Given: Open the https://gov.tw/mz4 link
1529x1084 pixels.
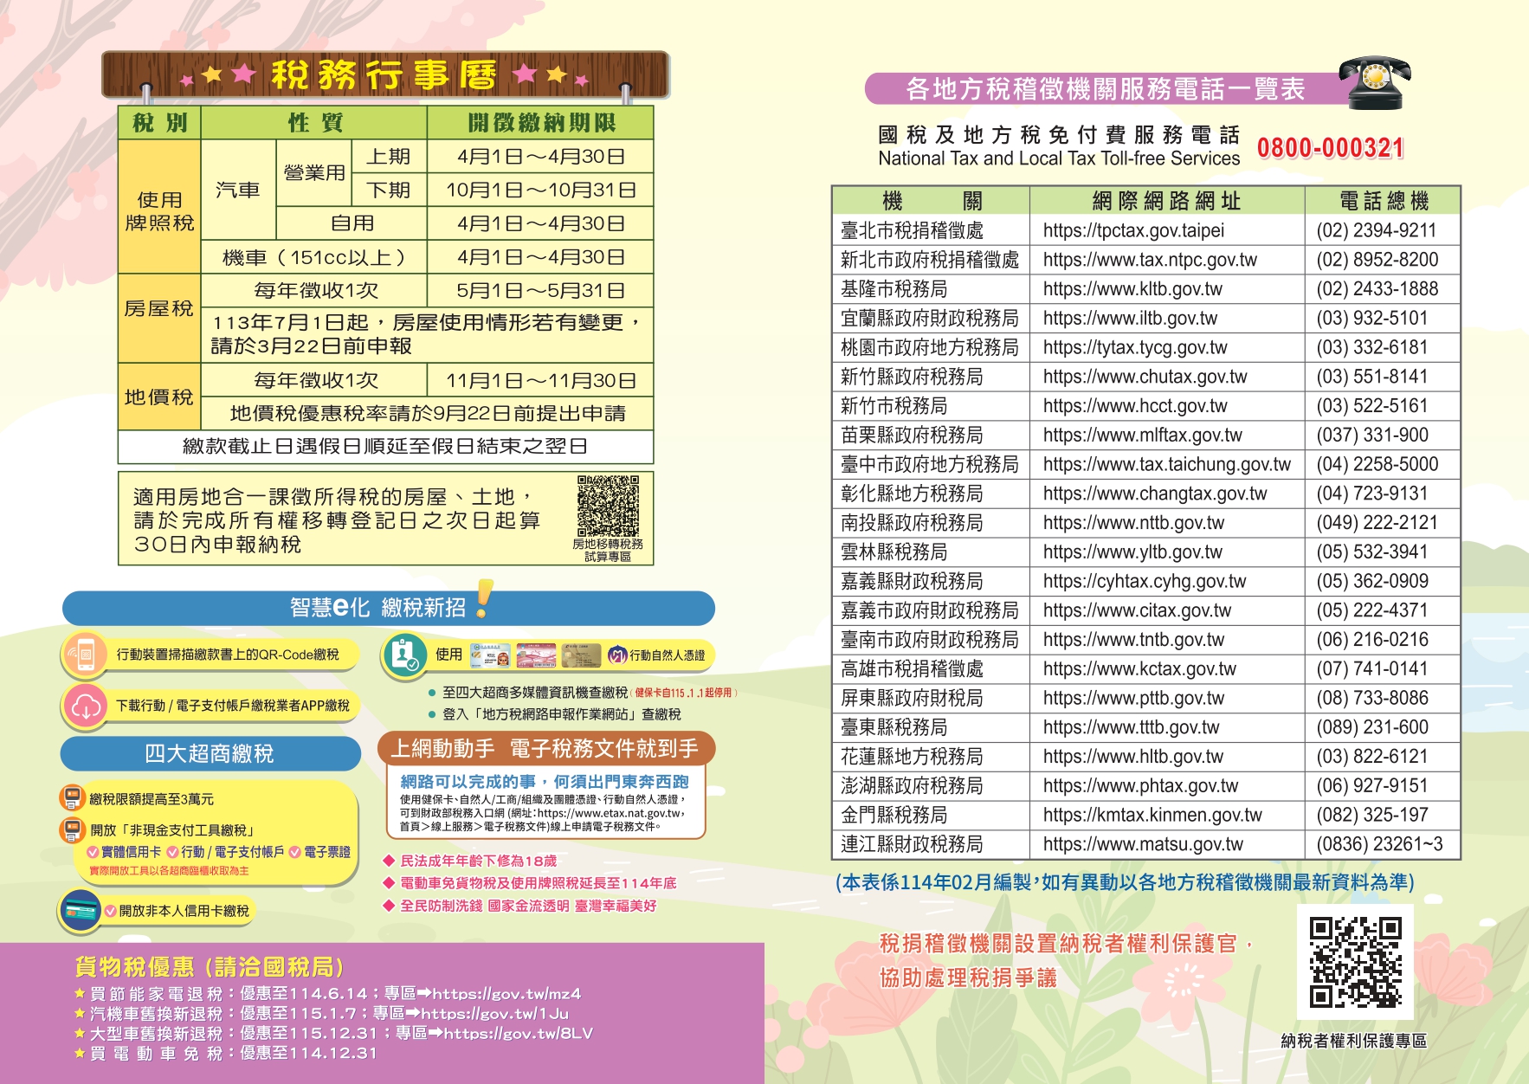Looking at the screenshot, I should 506,993.
